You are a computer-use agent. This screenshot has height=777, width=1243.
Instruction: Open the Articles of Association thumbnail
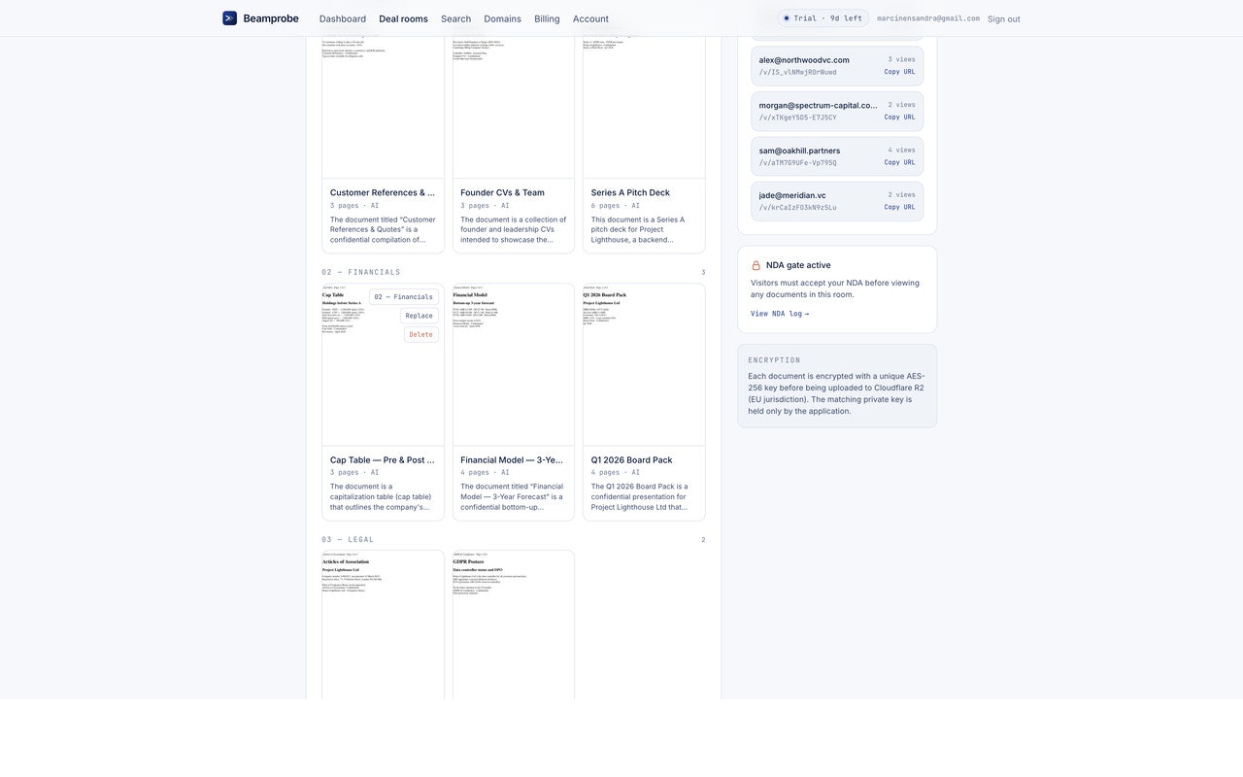[383, 625]
